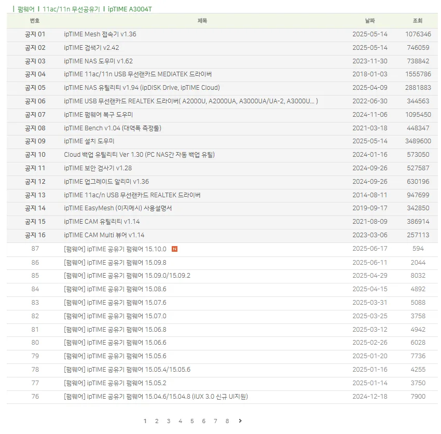Open ipTIME 업그레이드 알리미 v1.36 post
This screenshot has height=434, width=441.
point(106,182)
